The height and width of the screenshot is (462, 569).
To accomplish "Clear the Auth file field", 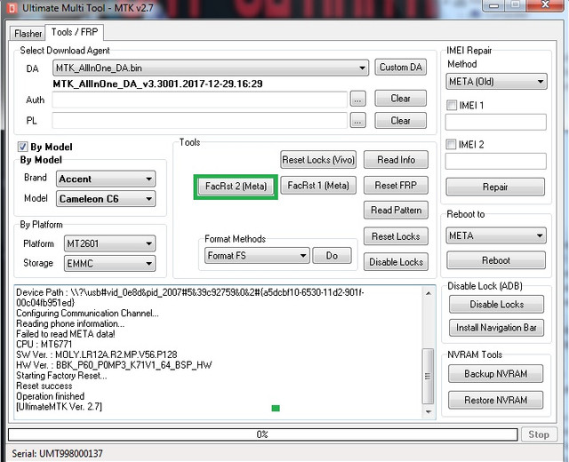I will click(401, 99).
